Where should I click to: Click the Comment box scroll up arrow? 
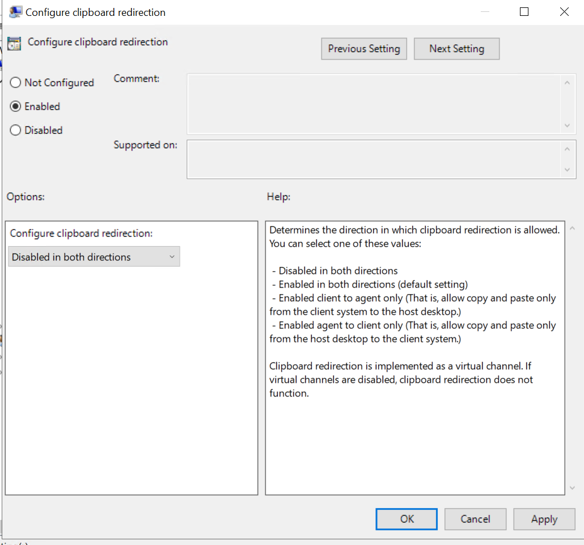[566, 83]
